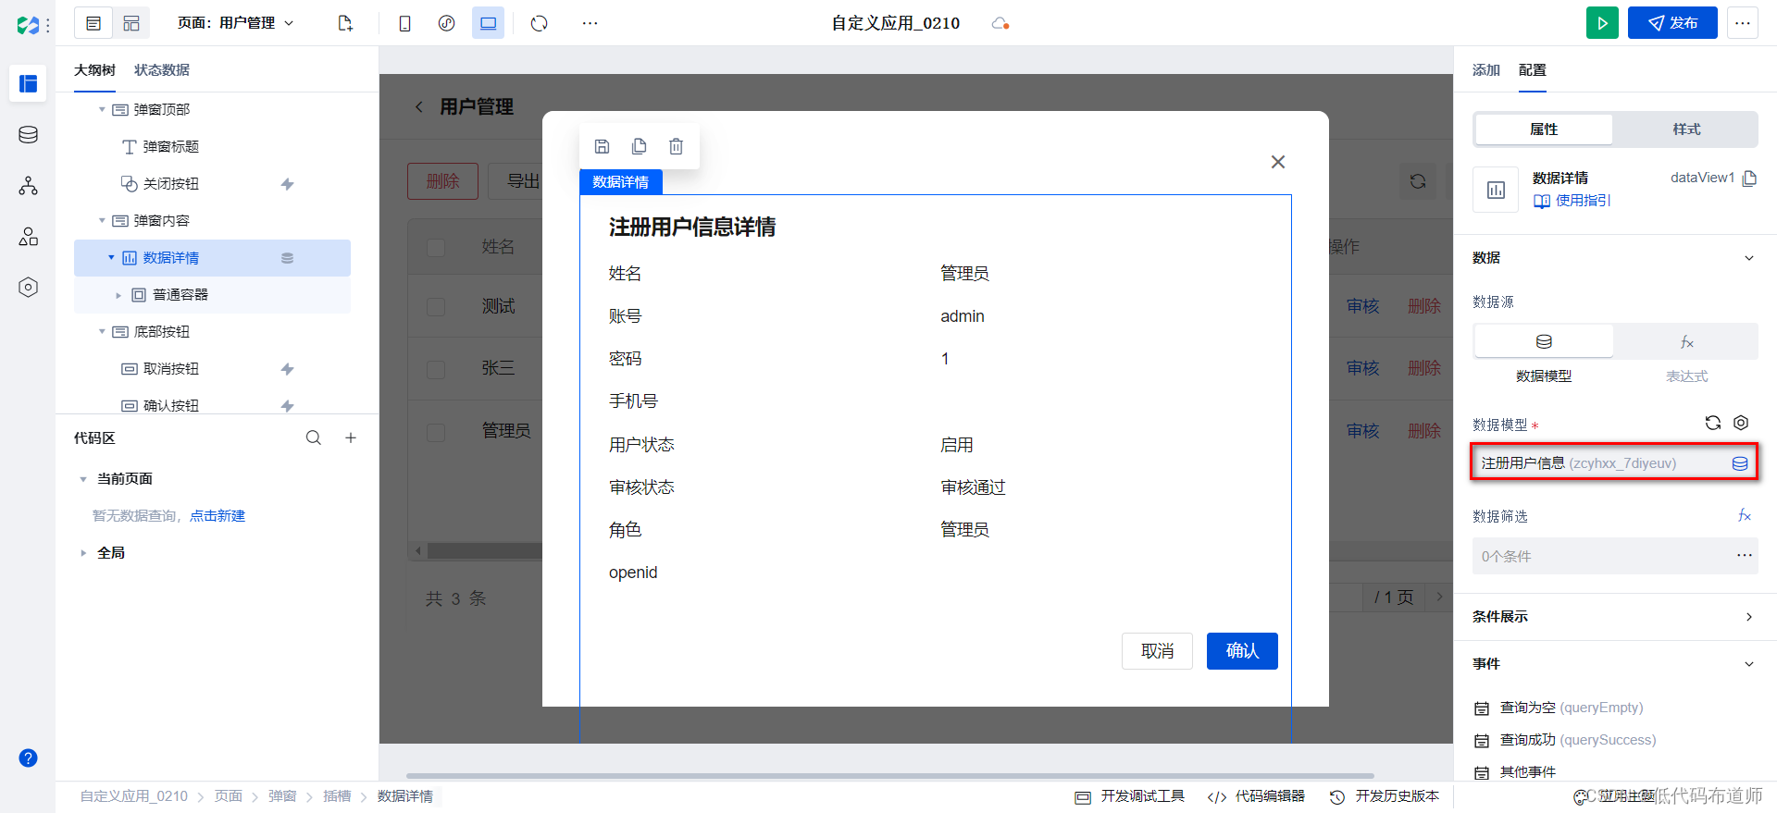The image size is (1777, 813).
Task: Toggle the header checkbox beside 姓名 column
Action: tap(436, 247)
